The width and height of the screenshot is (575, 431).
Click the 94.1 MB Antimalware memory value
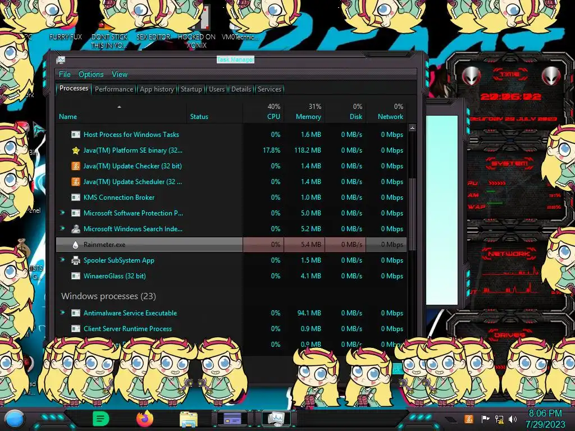(309, 313)
